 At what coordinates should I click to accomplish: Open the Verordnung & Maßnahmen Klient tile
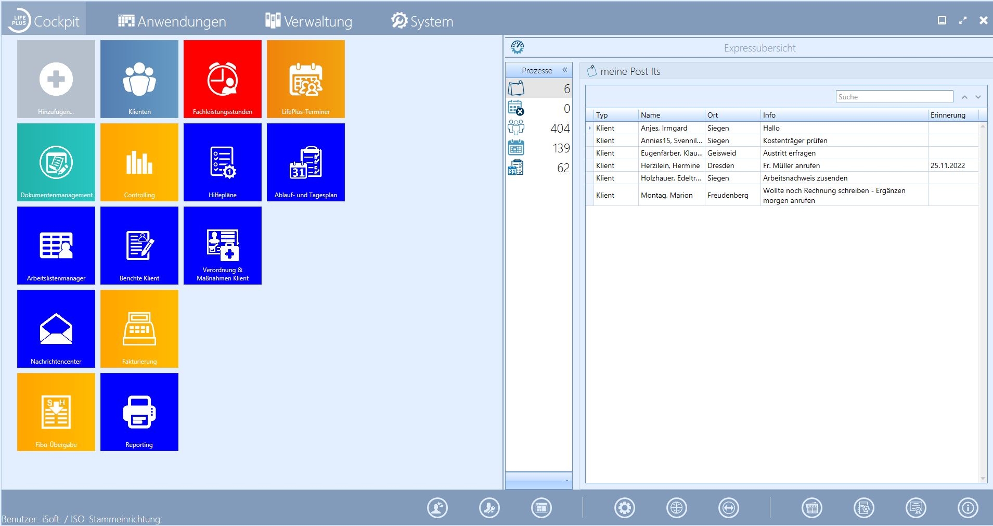223,245
